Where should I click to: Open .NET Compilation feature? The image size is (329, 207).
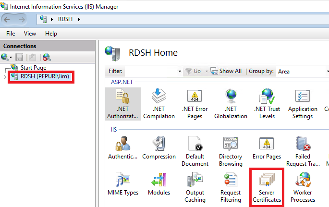159,104
